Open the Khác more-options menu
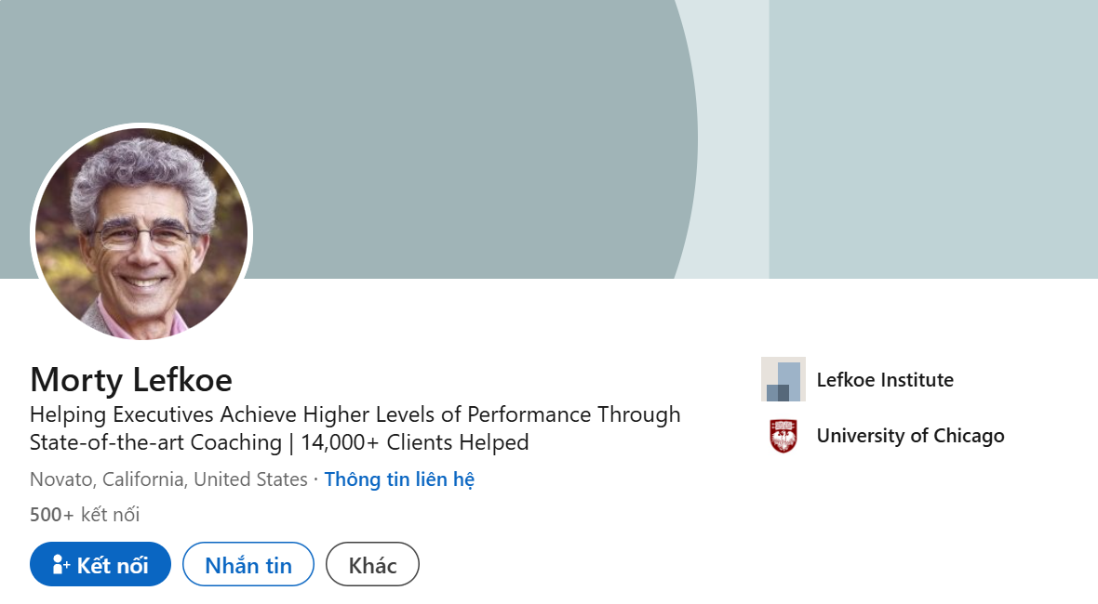1098x604 pixels. coord(372,564)
